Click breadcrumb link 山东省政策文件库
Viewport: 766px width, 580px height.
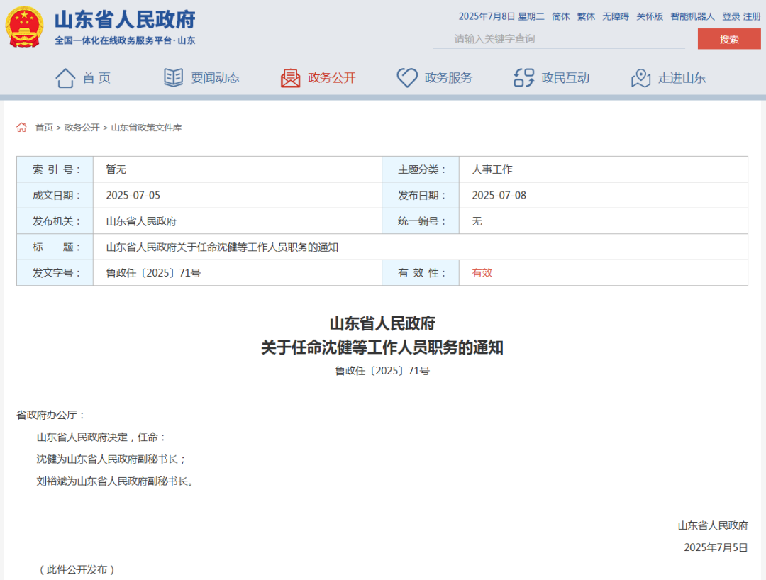pyautogui.click(x=146, y=128)
